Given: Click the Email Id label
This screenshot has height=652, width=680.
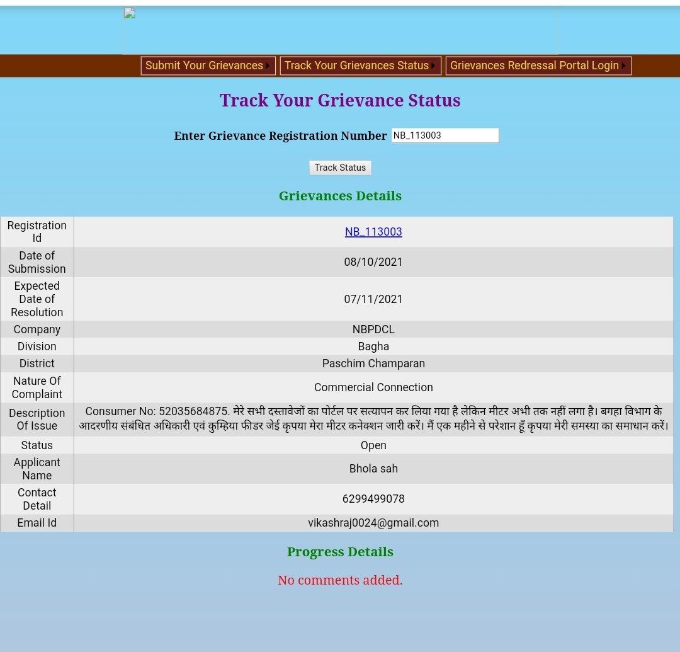Looking at the screenshot, I should tap(37, 523).
